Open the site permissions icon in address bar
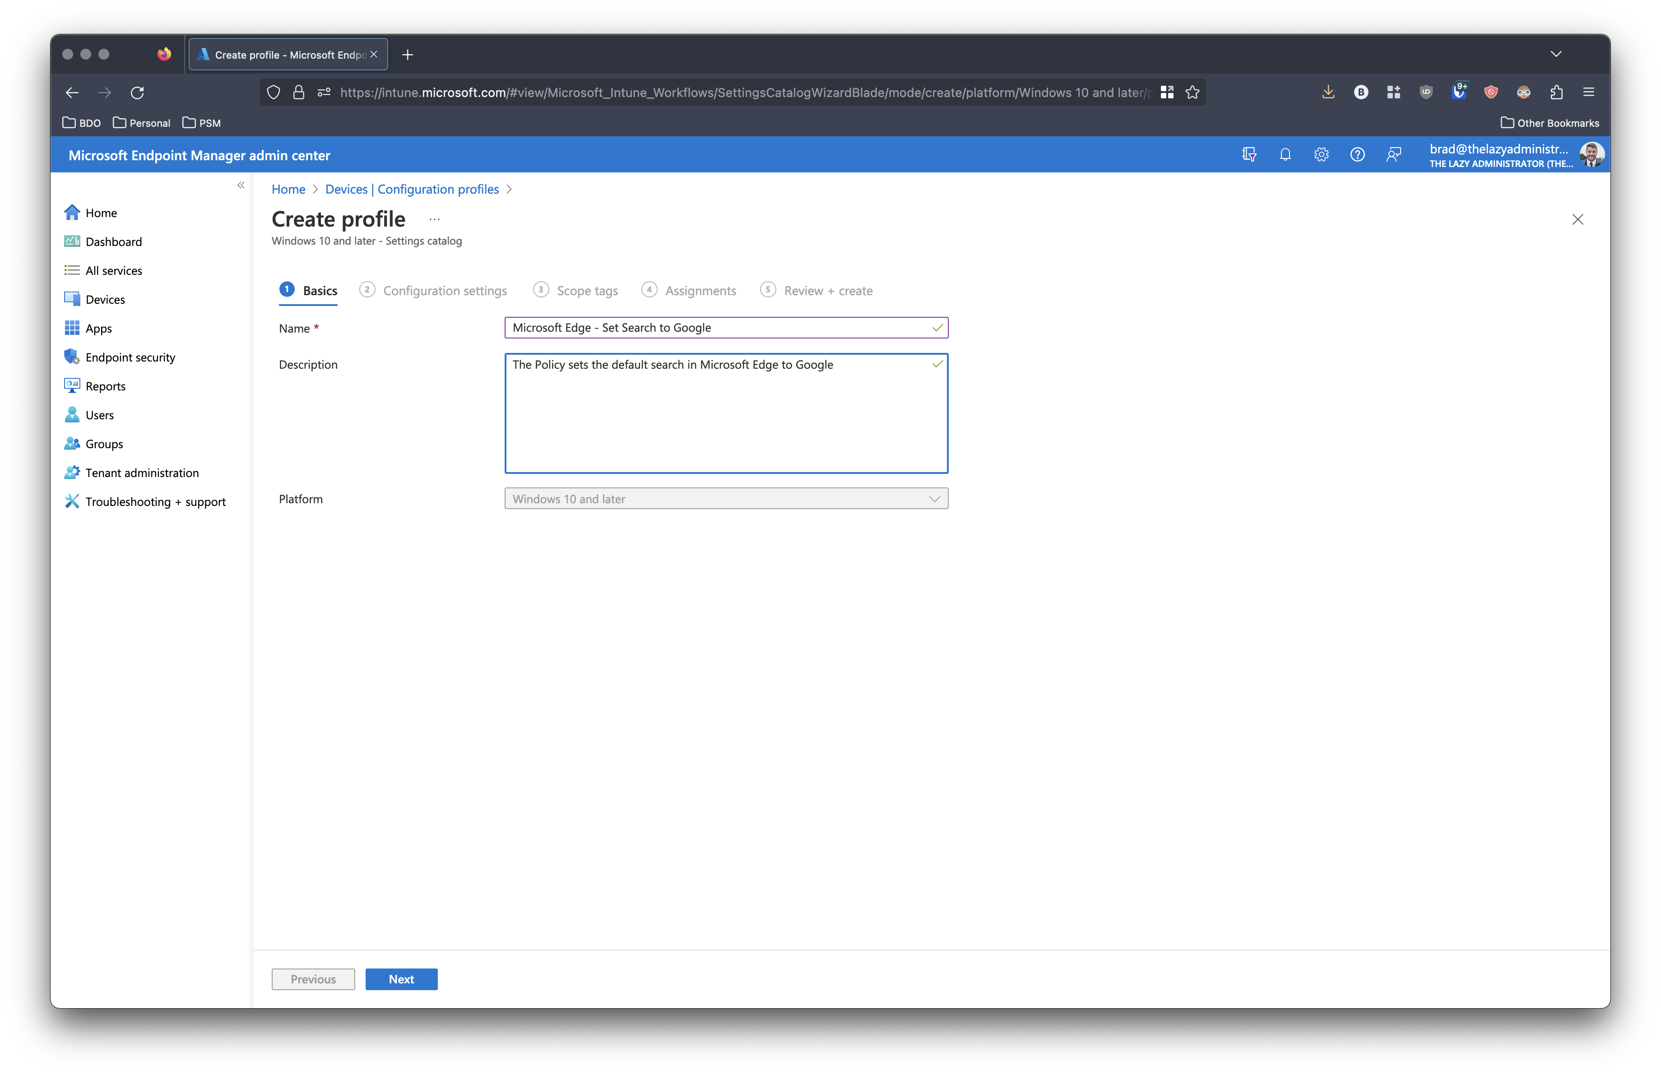The height and width of the screenshot is (1075, 1661). [x=324, y=92]
